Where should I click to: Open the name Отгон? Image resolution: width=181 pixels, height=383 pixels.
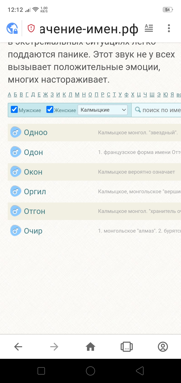pyautogui.click(x=34, y=211)
